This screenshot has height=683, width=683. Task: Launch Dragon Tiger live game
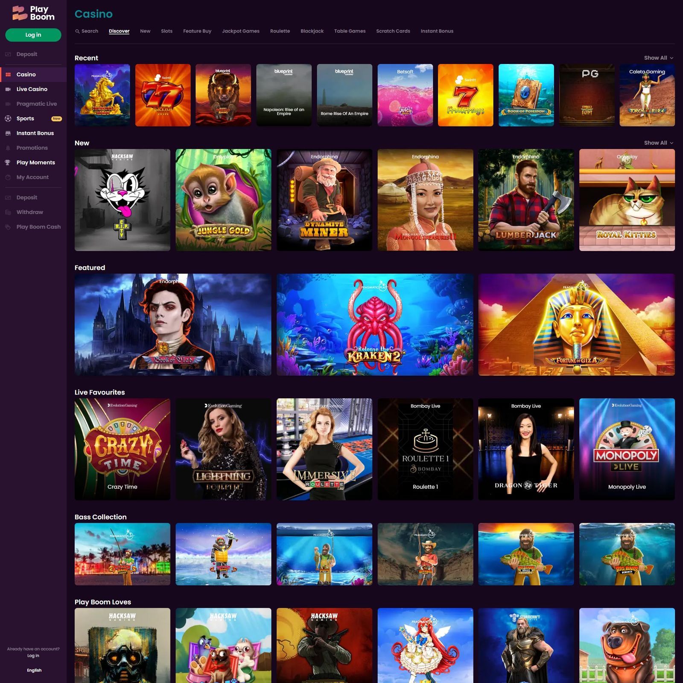pyautogui.click(x=526, y=449)
